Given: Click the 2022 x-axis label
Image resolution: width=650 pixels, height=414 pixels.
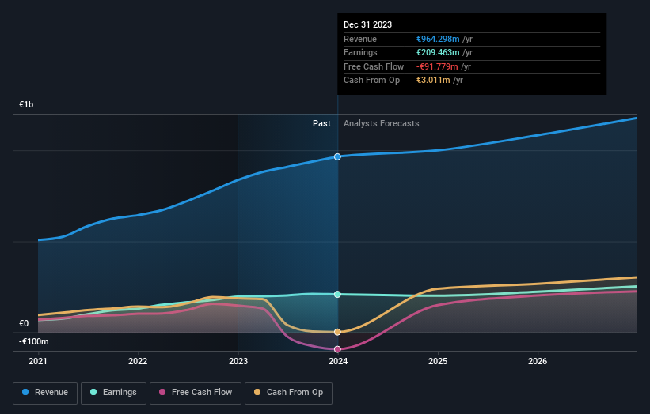Looking at the screenshot, I should [x=138, y=362].
